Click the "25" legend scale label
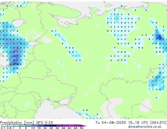This screenshot has height=129, width=167. (51, 128)
